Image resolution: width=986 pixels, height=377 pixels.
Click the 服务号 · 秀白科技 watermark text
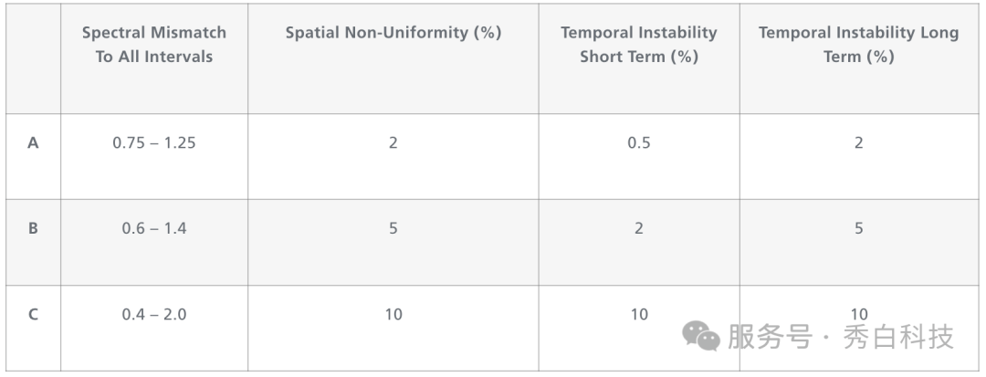click(841, 337)
